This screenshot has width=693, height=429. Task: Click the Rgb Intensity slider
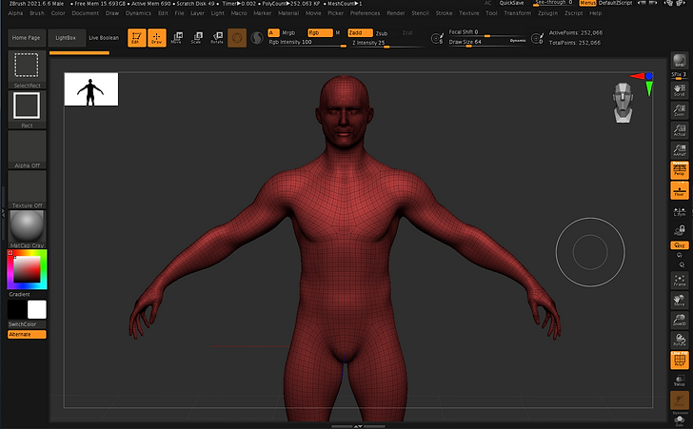(x=307, y=43)
